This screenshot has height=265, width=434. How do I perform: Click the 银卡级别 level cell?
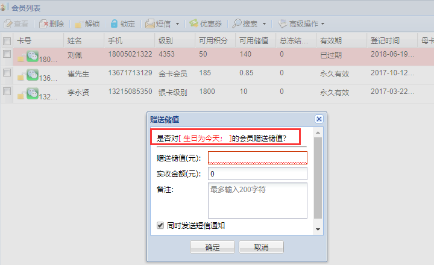click(173, 92)
